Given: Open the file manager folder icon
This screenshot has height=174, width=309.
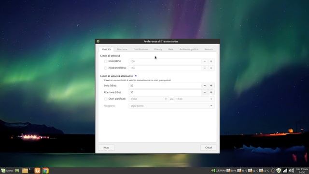Looking at the screenshot, I should point(25,171).
